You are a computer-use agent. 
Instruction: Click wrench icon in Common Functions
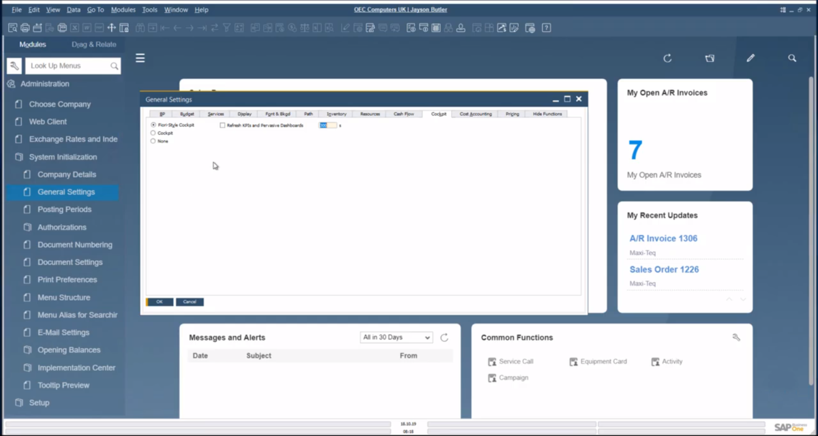[736, 337]
